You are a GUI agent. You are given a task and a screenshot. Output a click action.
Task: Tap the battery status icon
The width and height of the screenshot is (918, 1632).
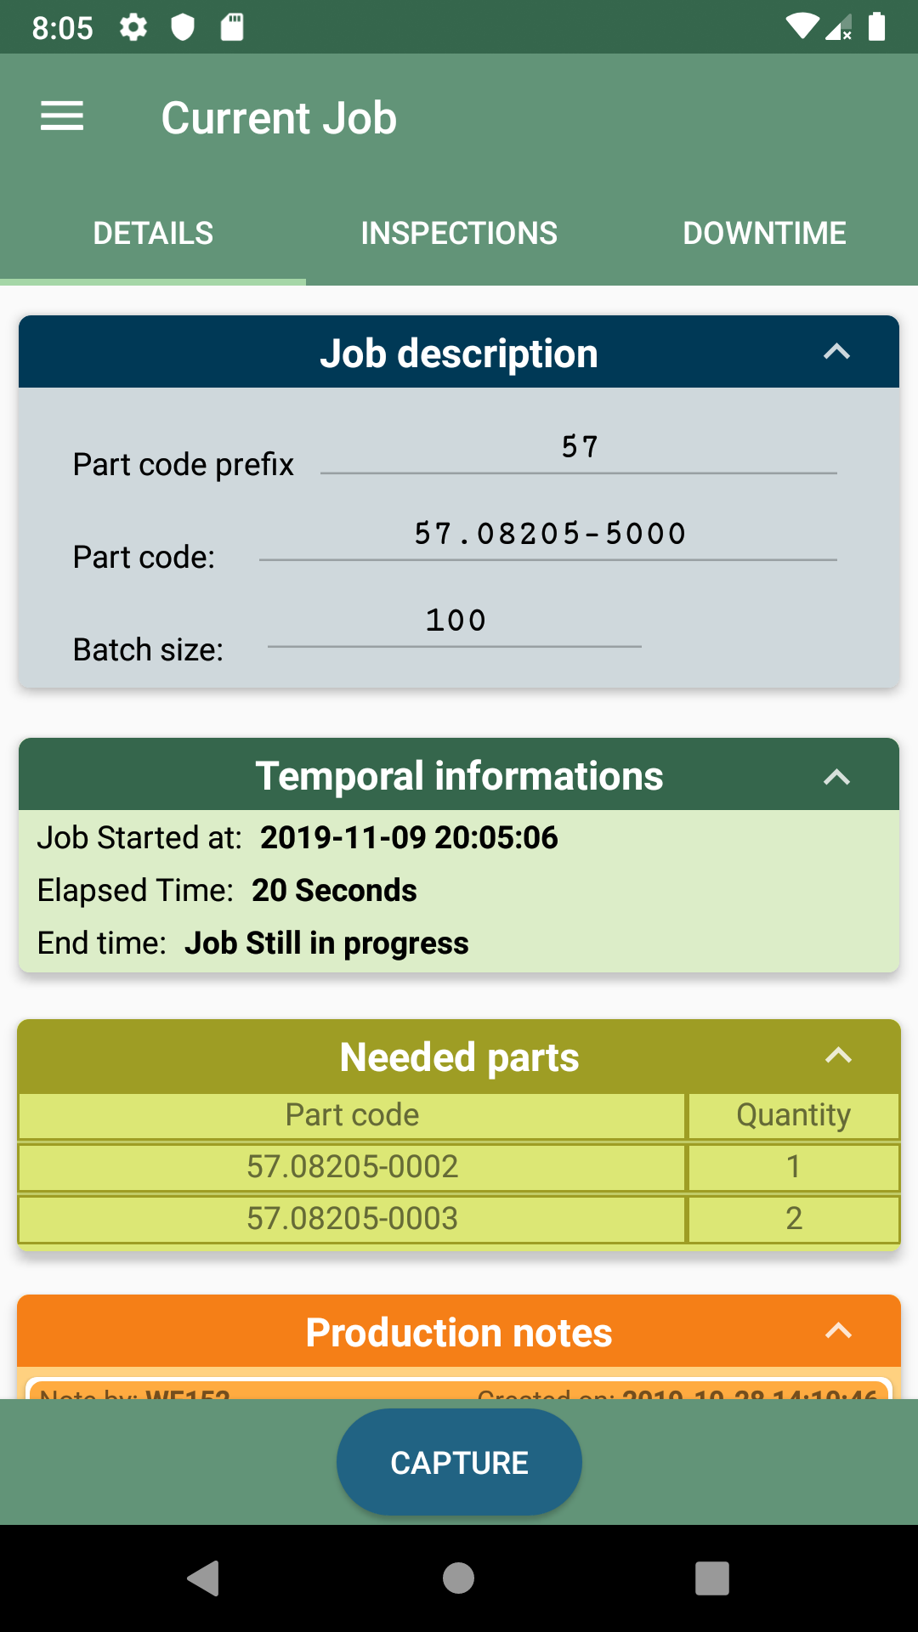point(877,27)
